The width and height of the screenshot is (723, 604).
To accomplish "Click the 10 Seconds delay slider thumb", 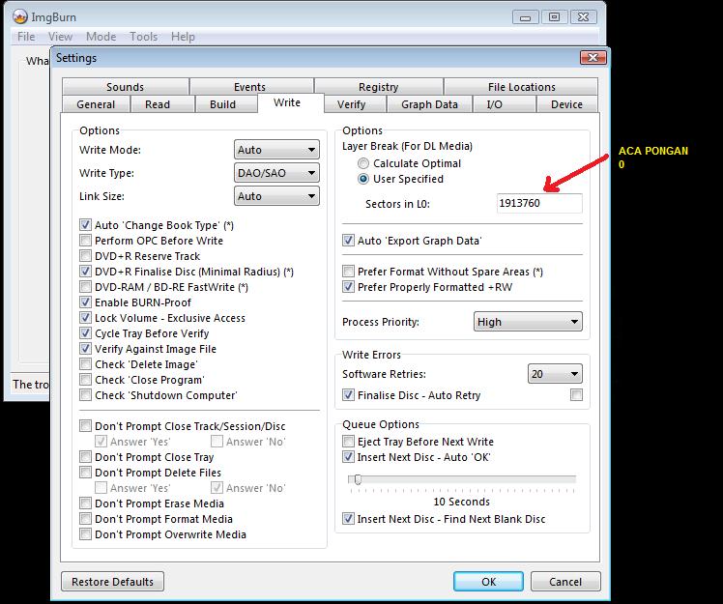I will tap(358, 479).
